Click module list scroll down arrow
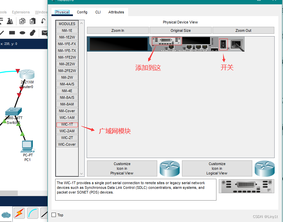The height and width of the screenshot is (222, 283). [81, 173]
